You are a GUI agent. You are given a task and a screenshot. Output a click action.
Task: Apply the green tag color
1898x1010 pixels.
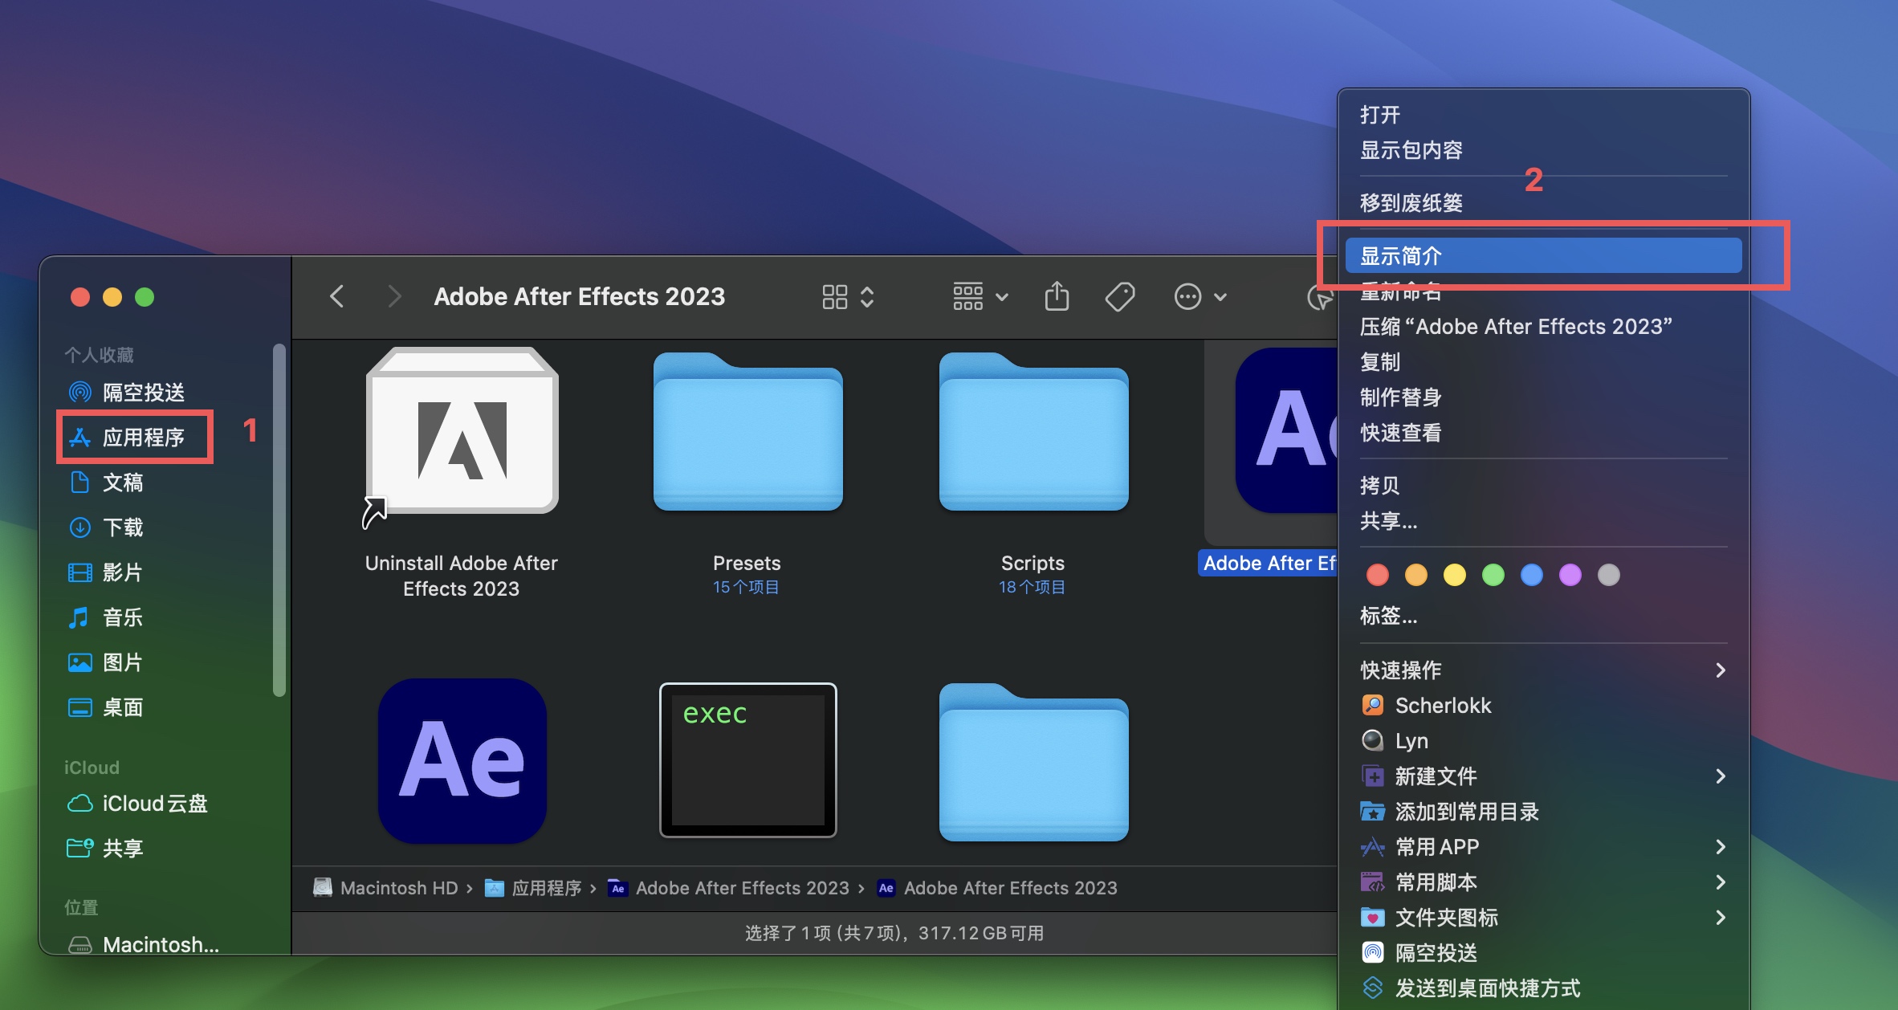click(x=1493, y=575)
